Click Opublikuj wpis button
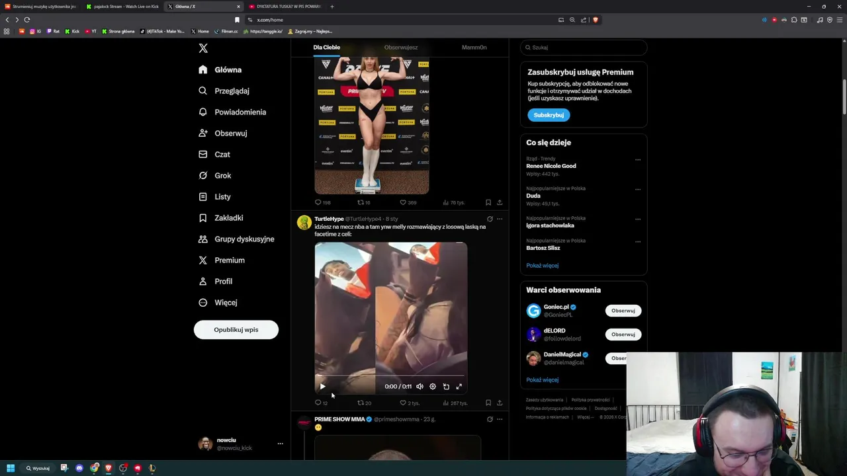The image size is (847, 476). 236,329
